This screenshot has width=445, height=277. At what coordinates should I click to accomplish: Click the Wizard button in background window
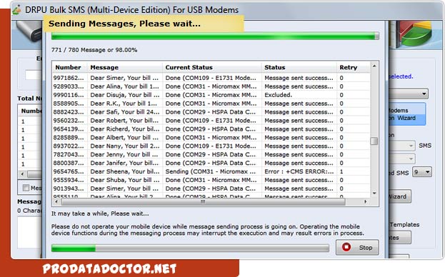coord(399,196)
